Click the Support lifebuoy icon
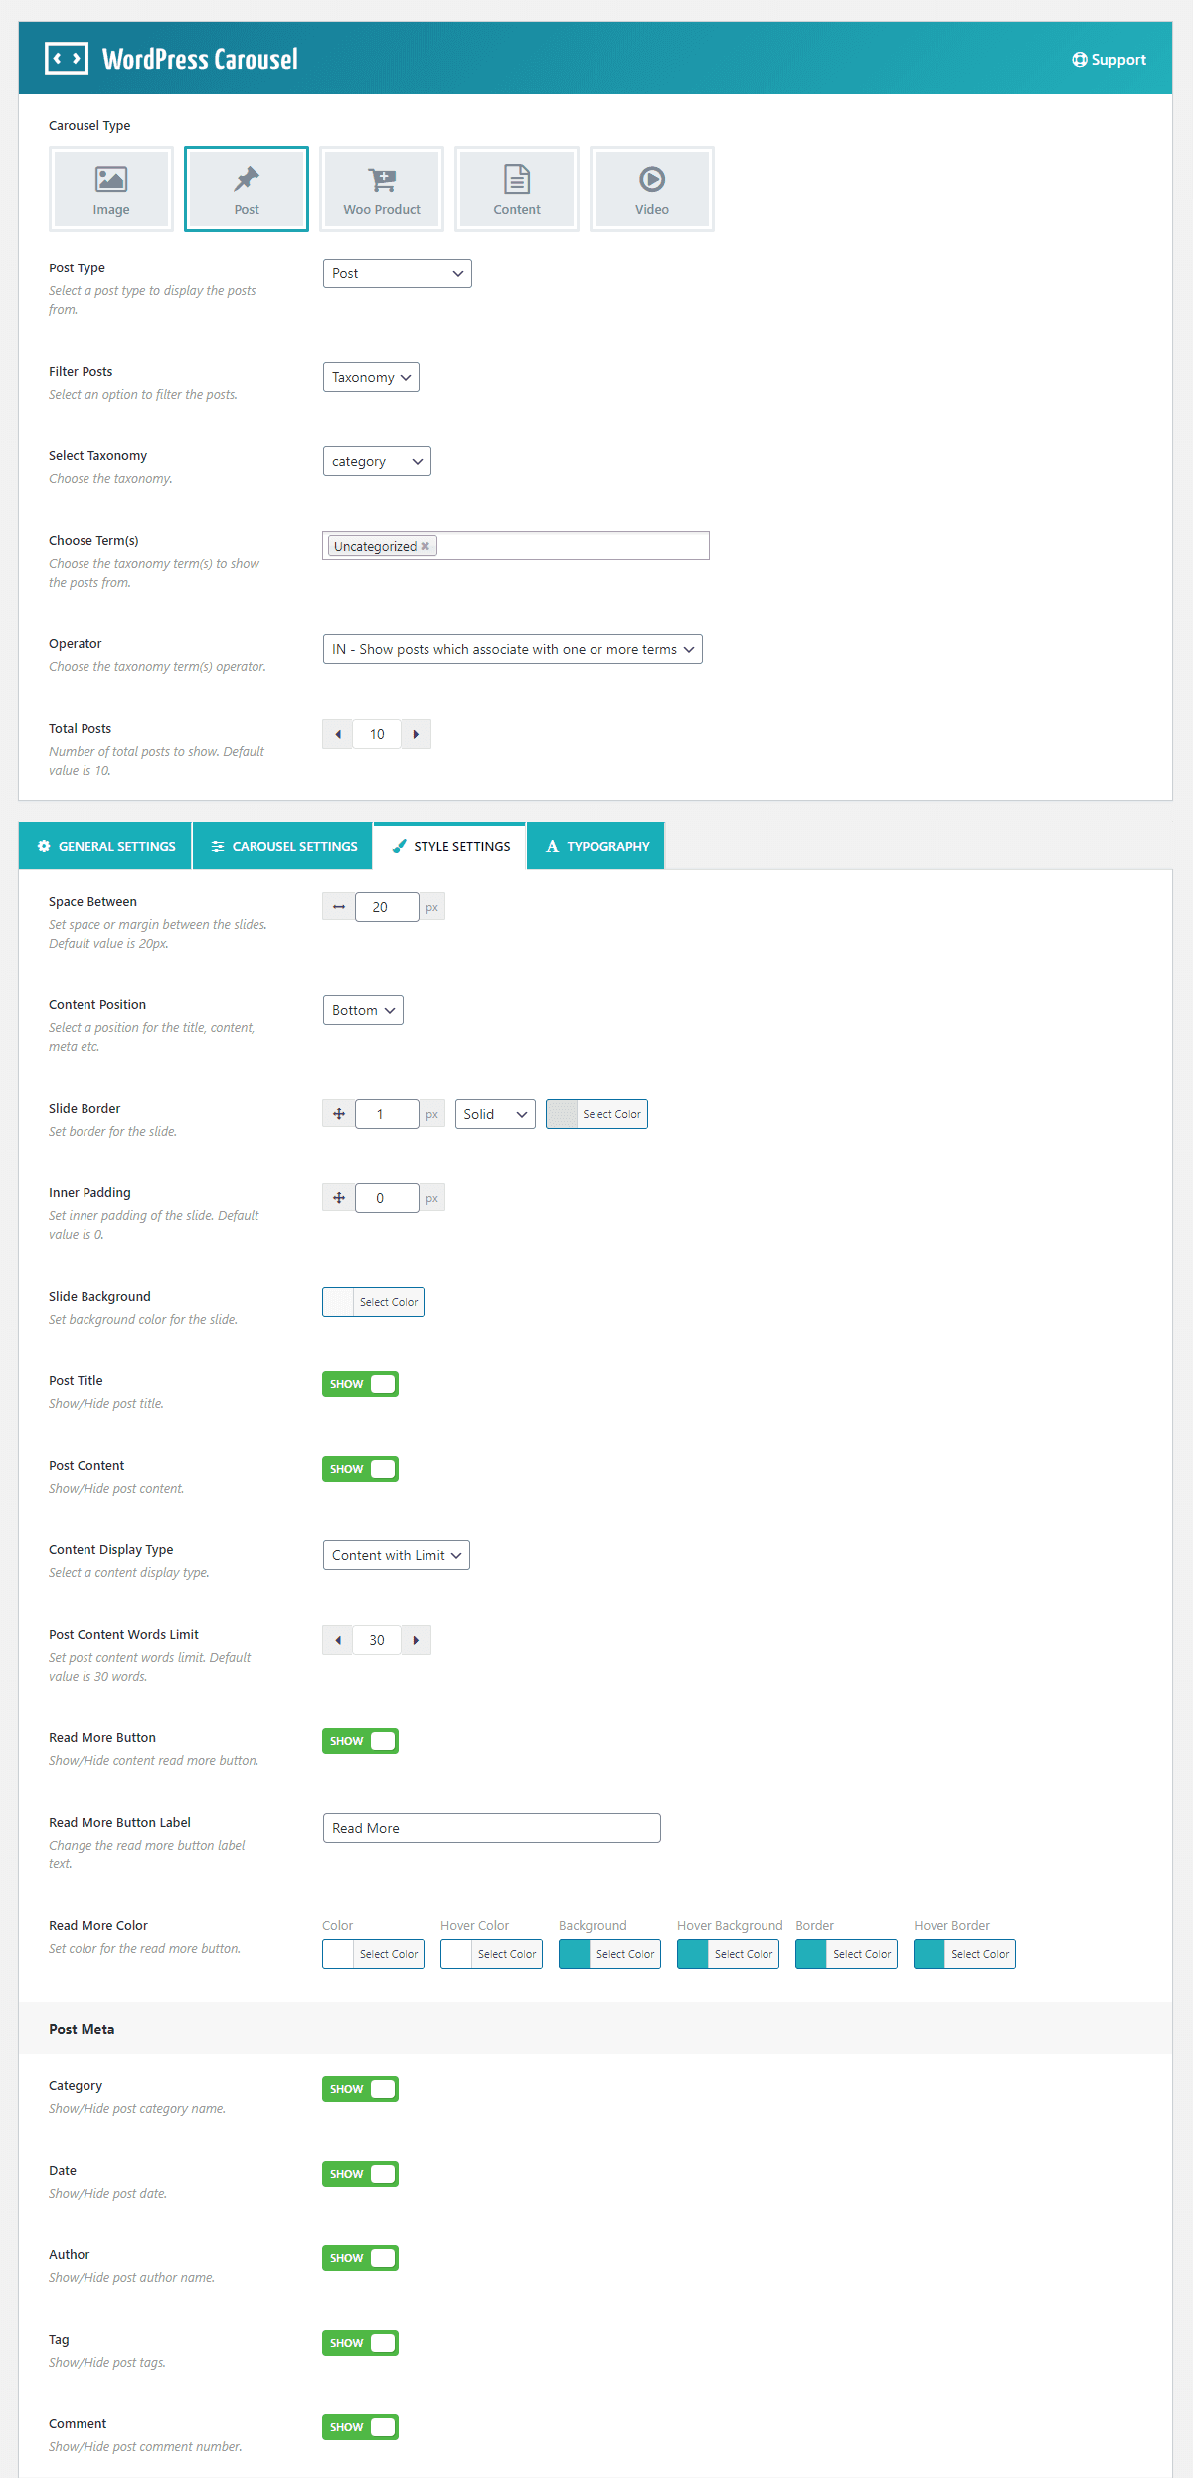The height and width of the screenshot is (2478, 1193). pyautogui.click(x=1079, y=60)
